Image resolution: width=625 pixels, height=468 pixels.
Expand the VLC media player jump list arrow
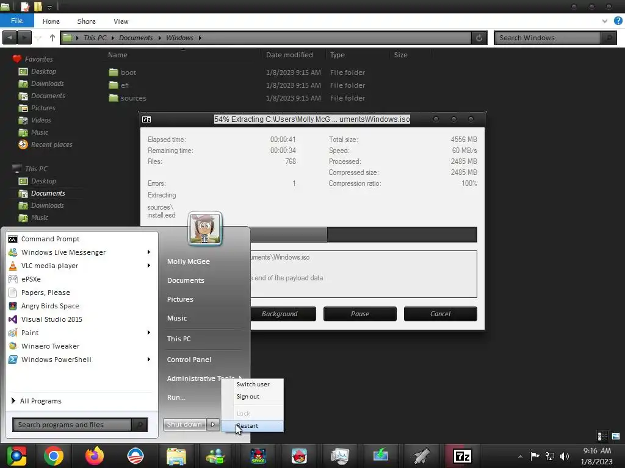click(x=149, y=266)
